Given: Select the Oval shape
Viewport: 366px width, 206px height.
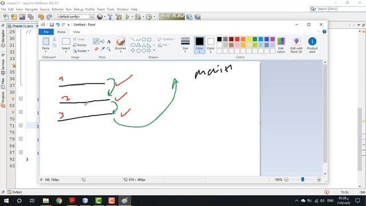Looking at the screenshot, I should point(144,39).
